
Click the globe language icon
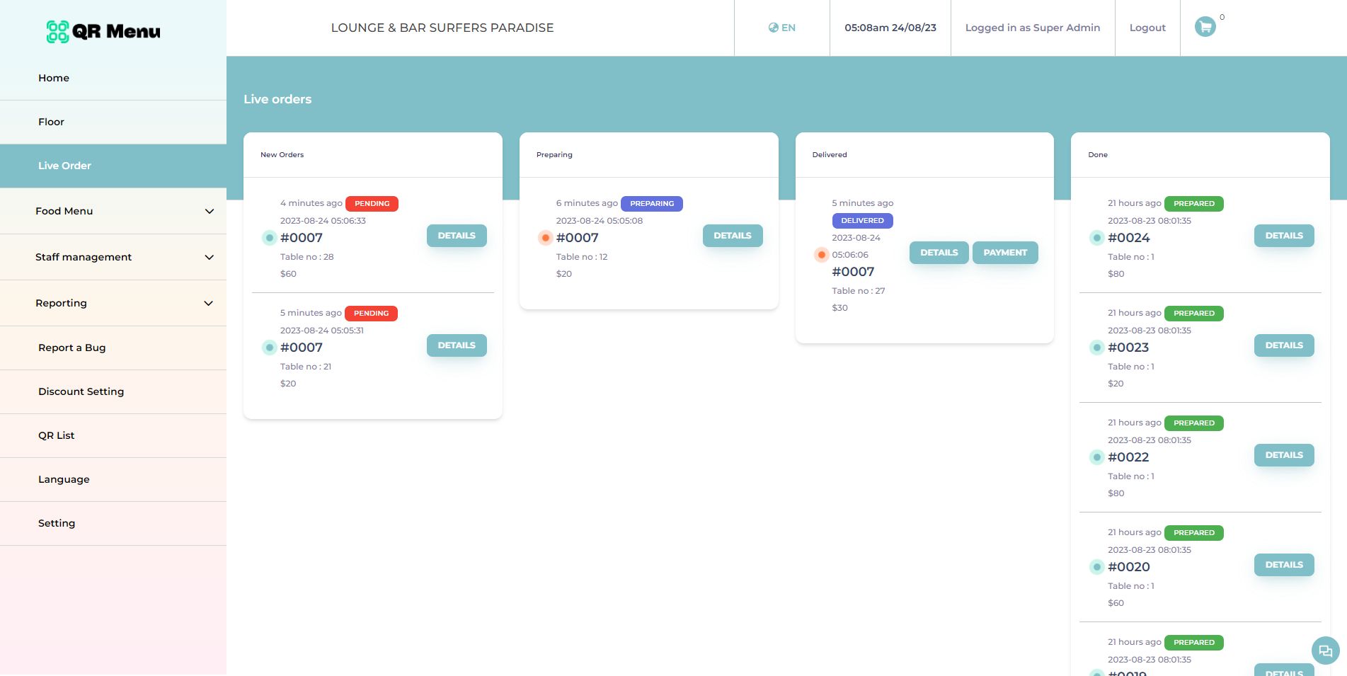point(773,28)
